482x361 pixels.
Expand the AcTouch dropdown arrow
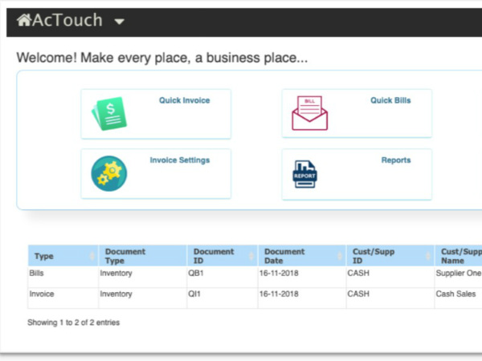coord(120,22)
